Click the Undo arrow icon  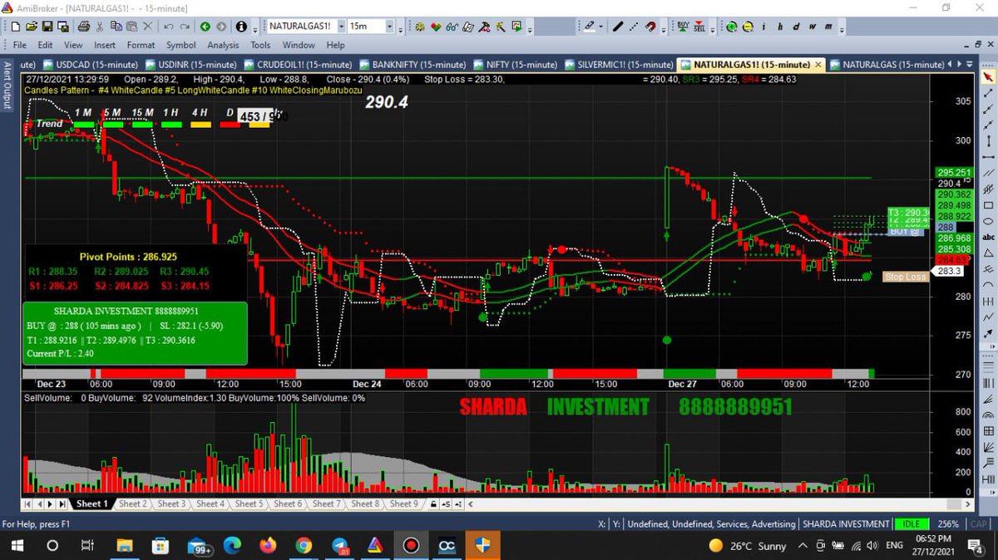[x=168, y=27]
